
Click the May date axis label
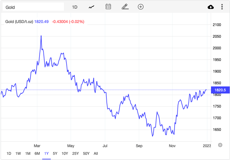71,146
